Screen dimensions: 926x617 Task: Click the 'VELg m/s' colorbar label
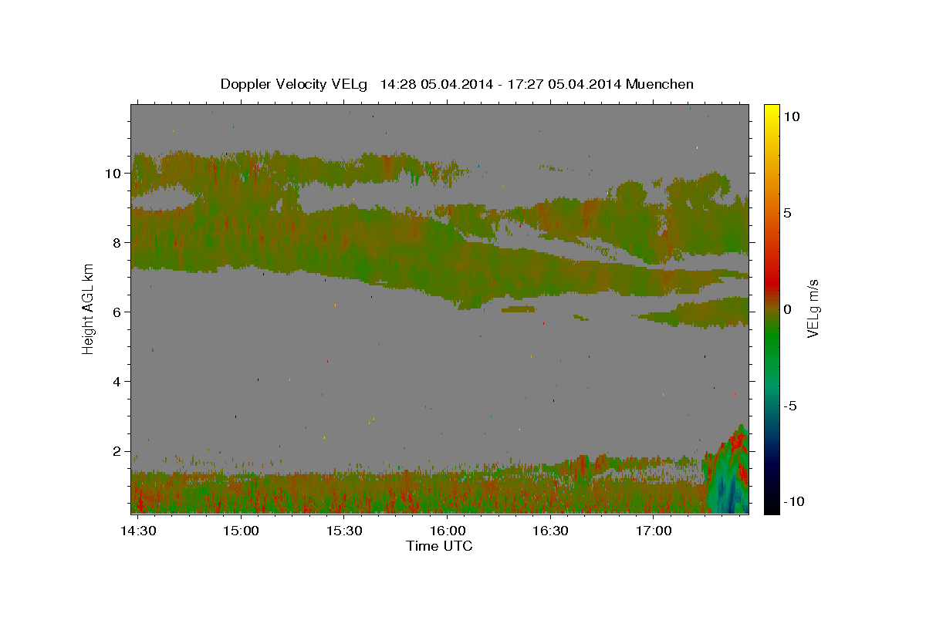coord(813,308)
